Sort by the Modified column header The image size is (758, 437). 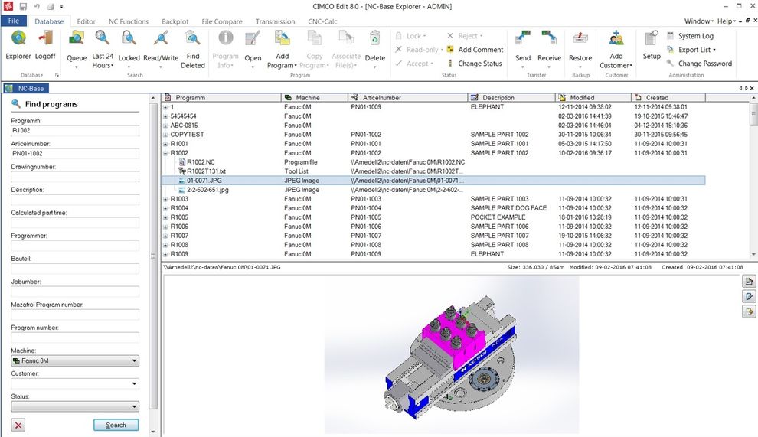point(593,98)
